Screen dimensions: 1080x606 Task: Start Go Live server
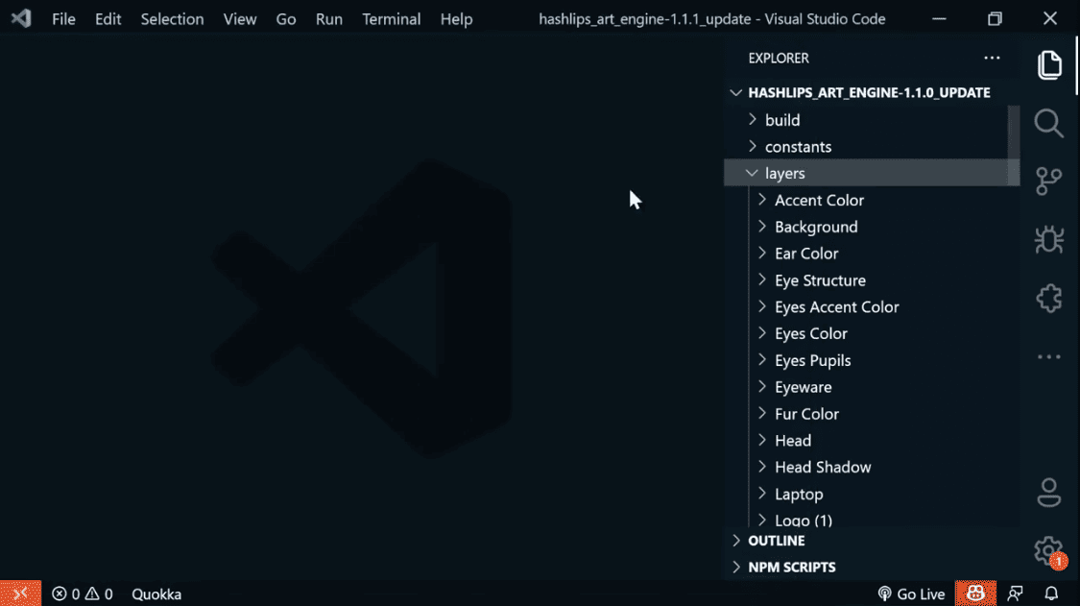(x=911, y=594)
